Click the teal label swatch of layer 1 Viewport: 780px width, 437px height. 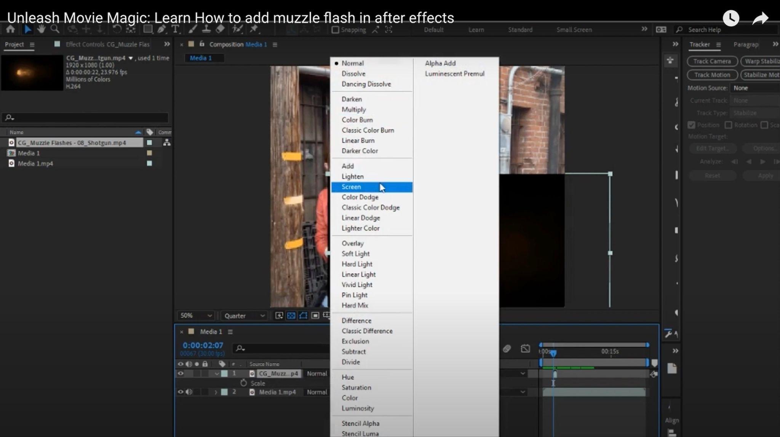point(224,373)
